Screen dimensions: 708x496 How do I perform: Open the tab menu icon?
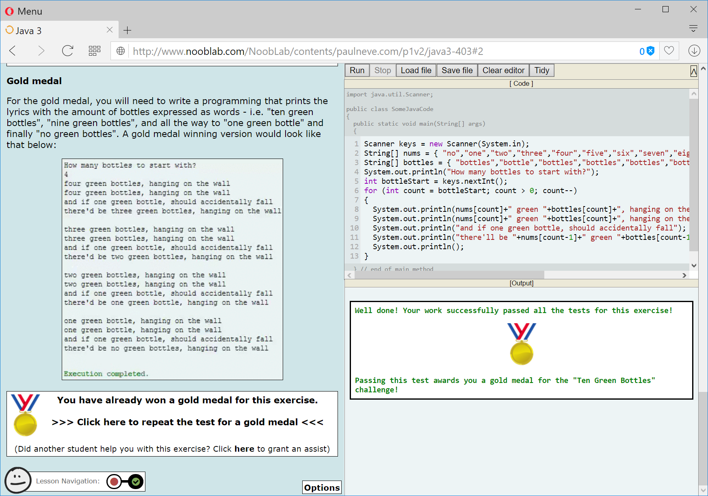click(x=693, y=28)
